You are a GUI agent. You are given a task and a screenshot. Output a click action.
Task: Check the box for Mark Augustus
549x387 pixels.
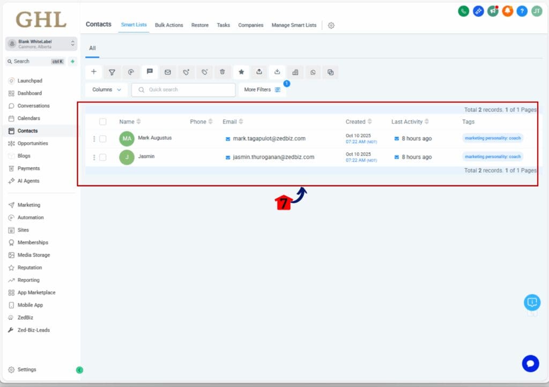pos(103,139)
